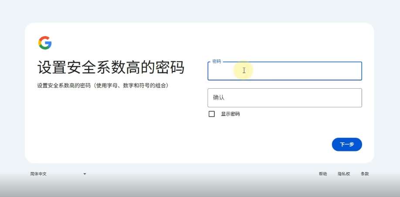Open the 隐私权 footer link
Viewport: 400px width, 197px height.
coord(344,174)
